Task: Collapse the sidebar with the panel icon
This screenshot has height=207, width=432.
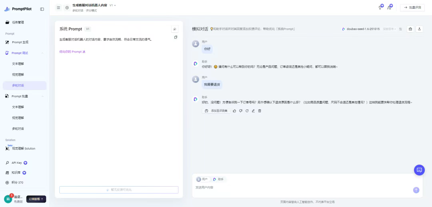Action: click(x=42, y=9)
